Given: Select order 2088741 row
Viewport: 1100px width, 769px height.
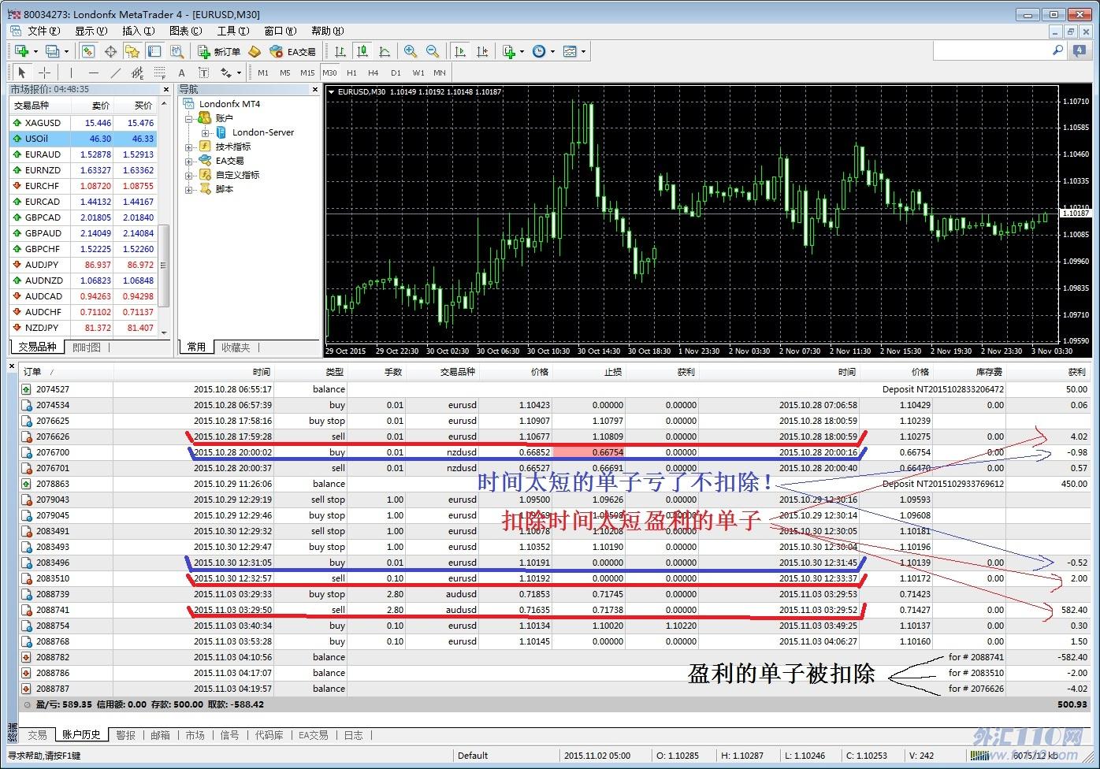Looking at the screenshot, I should pos(555,610).
